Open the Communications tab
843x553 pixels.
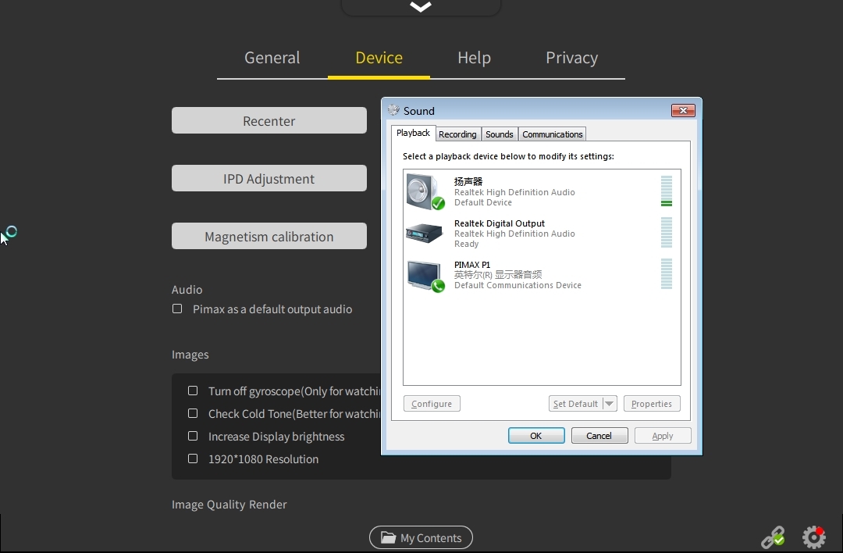pyautogui.click(x=552, y=134)
